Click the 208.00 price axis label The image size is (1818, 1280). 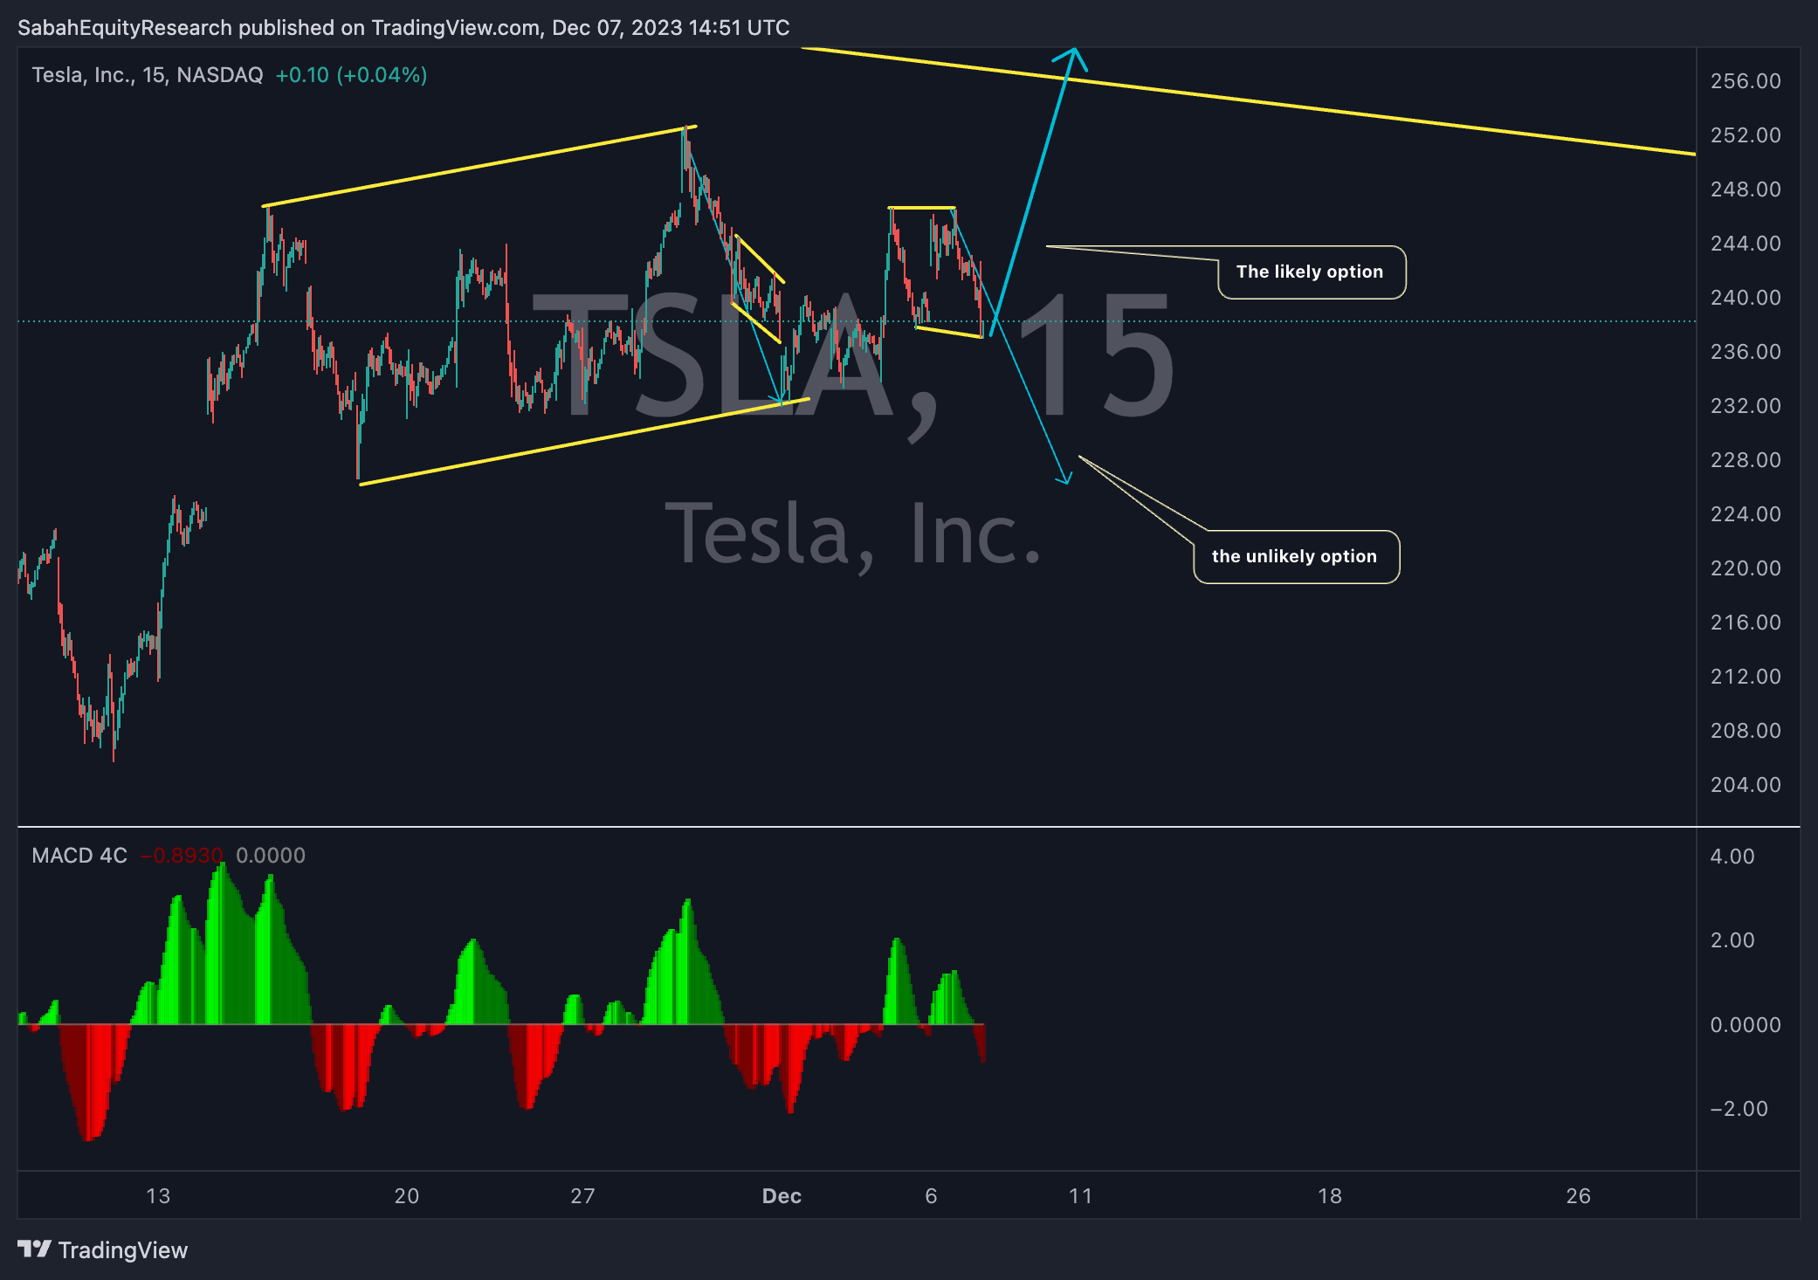[1746, 731]
